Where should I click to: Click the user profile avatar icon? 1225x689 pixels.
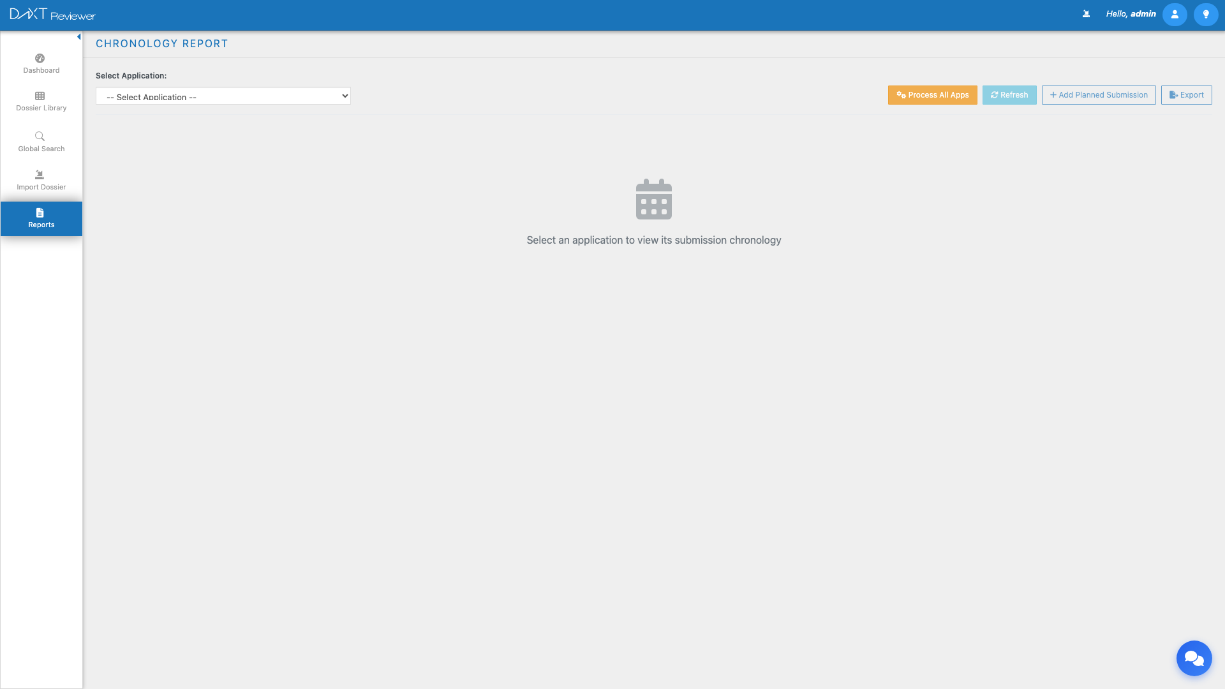click(1174, 14)
